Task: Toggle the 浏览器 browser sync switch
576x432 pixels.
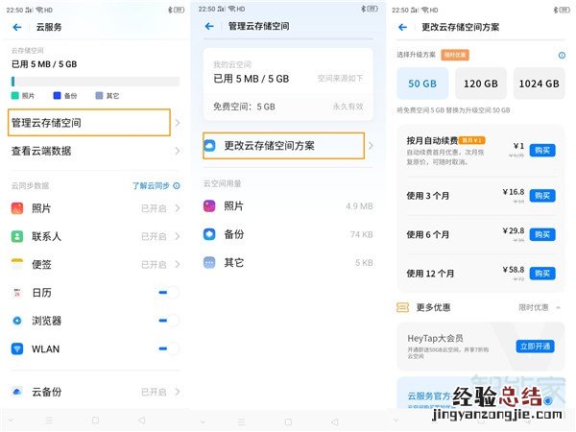Action: (166, 321)
